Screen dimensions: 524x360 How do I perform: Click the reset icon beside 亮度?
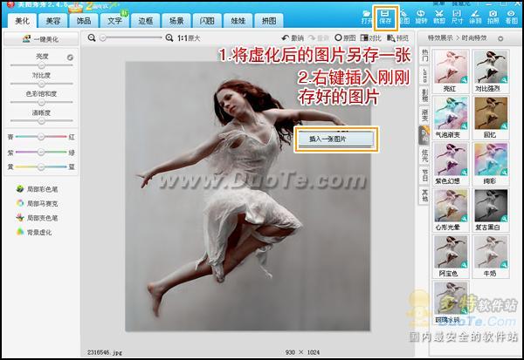point(70,58)
